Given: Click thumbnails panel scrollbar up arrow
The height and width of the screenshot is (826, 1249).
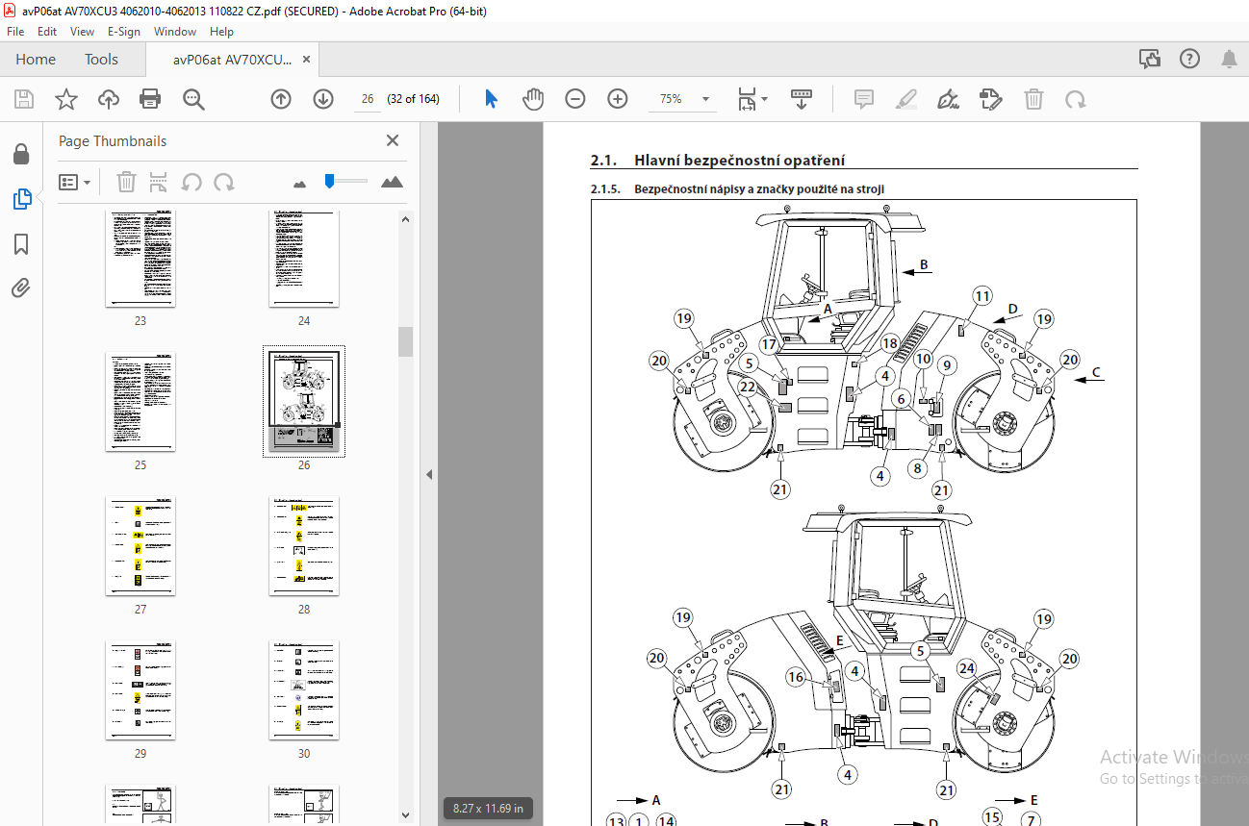Looking at the screenshot, I should tap(406, 220).
